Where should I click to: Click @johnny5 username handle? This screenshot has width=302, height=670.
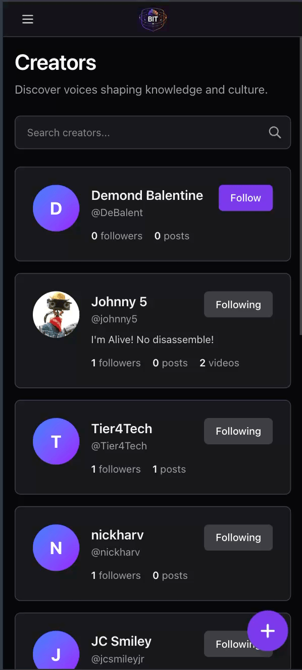pos(114,319)
